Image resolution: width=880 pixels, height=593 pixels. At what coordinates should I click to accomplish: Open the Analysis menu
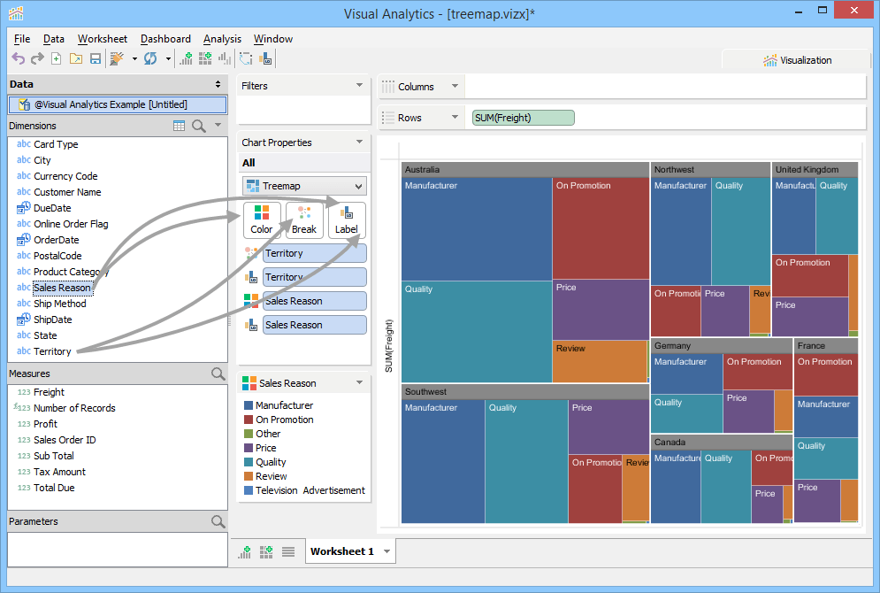[222, 39]
